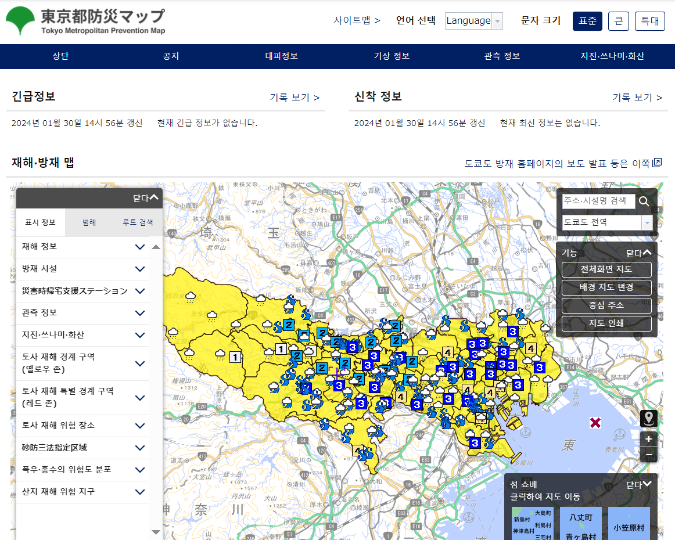Open the 도쿄도 전역 area dropdown
The image size is (675, 540).
pyautogui.click(x=607, y=222)
